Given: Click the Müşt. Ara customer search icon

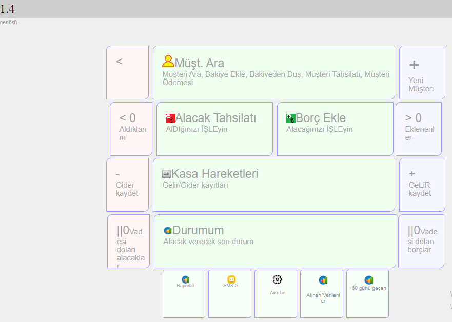Looking at the screenshot, I should 168,62.
